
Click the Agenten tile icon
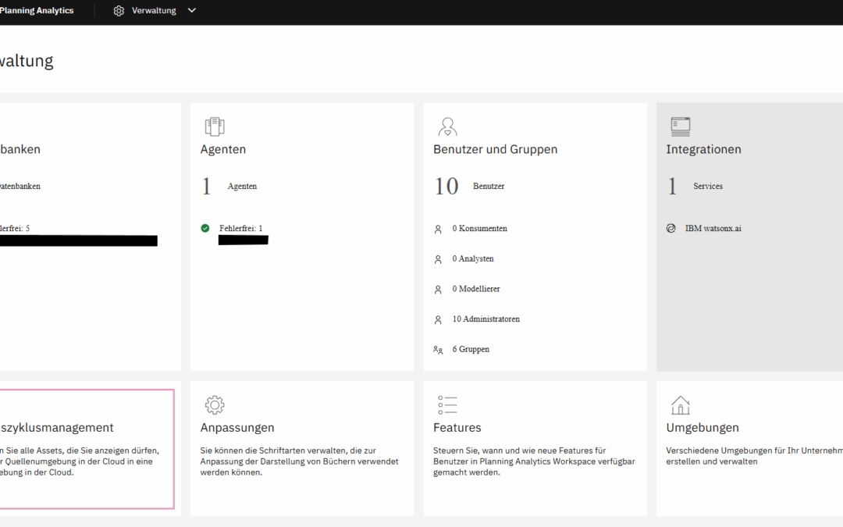tap(214, 126)
